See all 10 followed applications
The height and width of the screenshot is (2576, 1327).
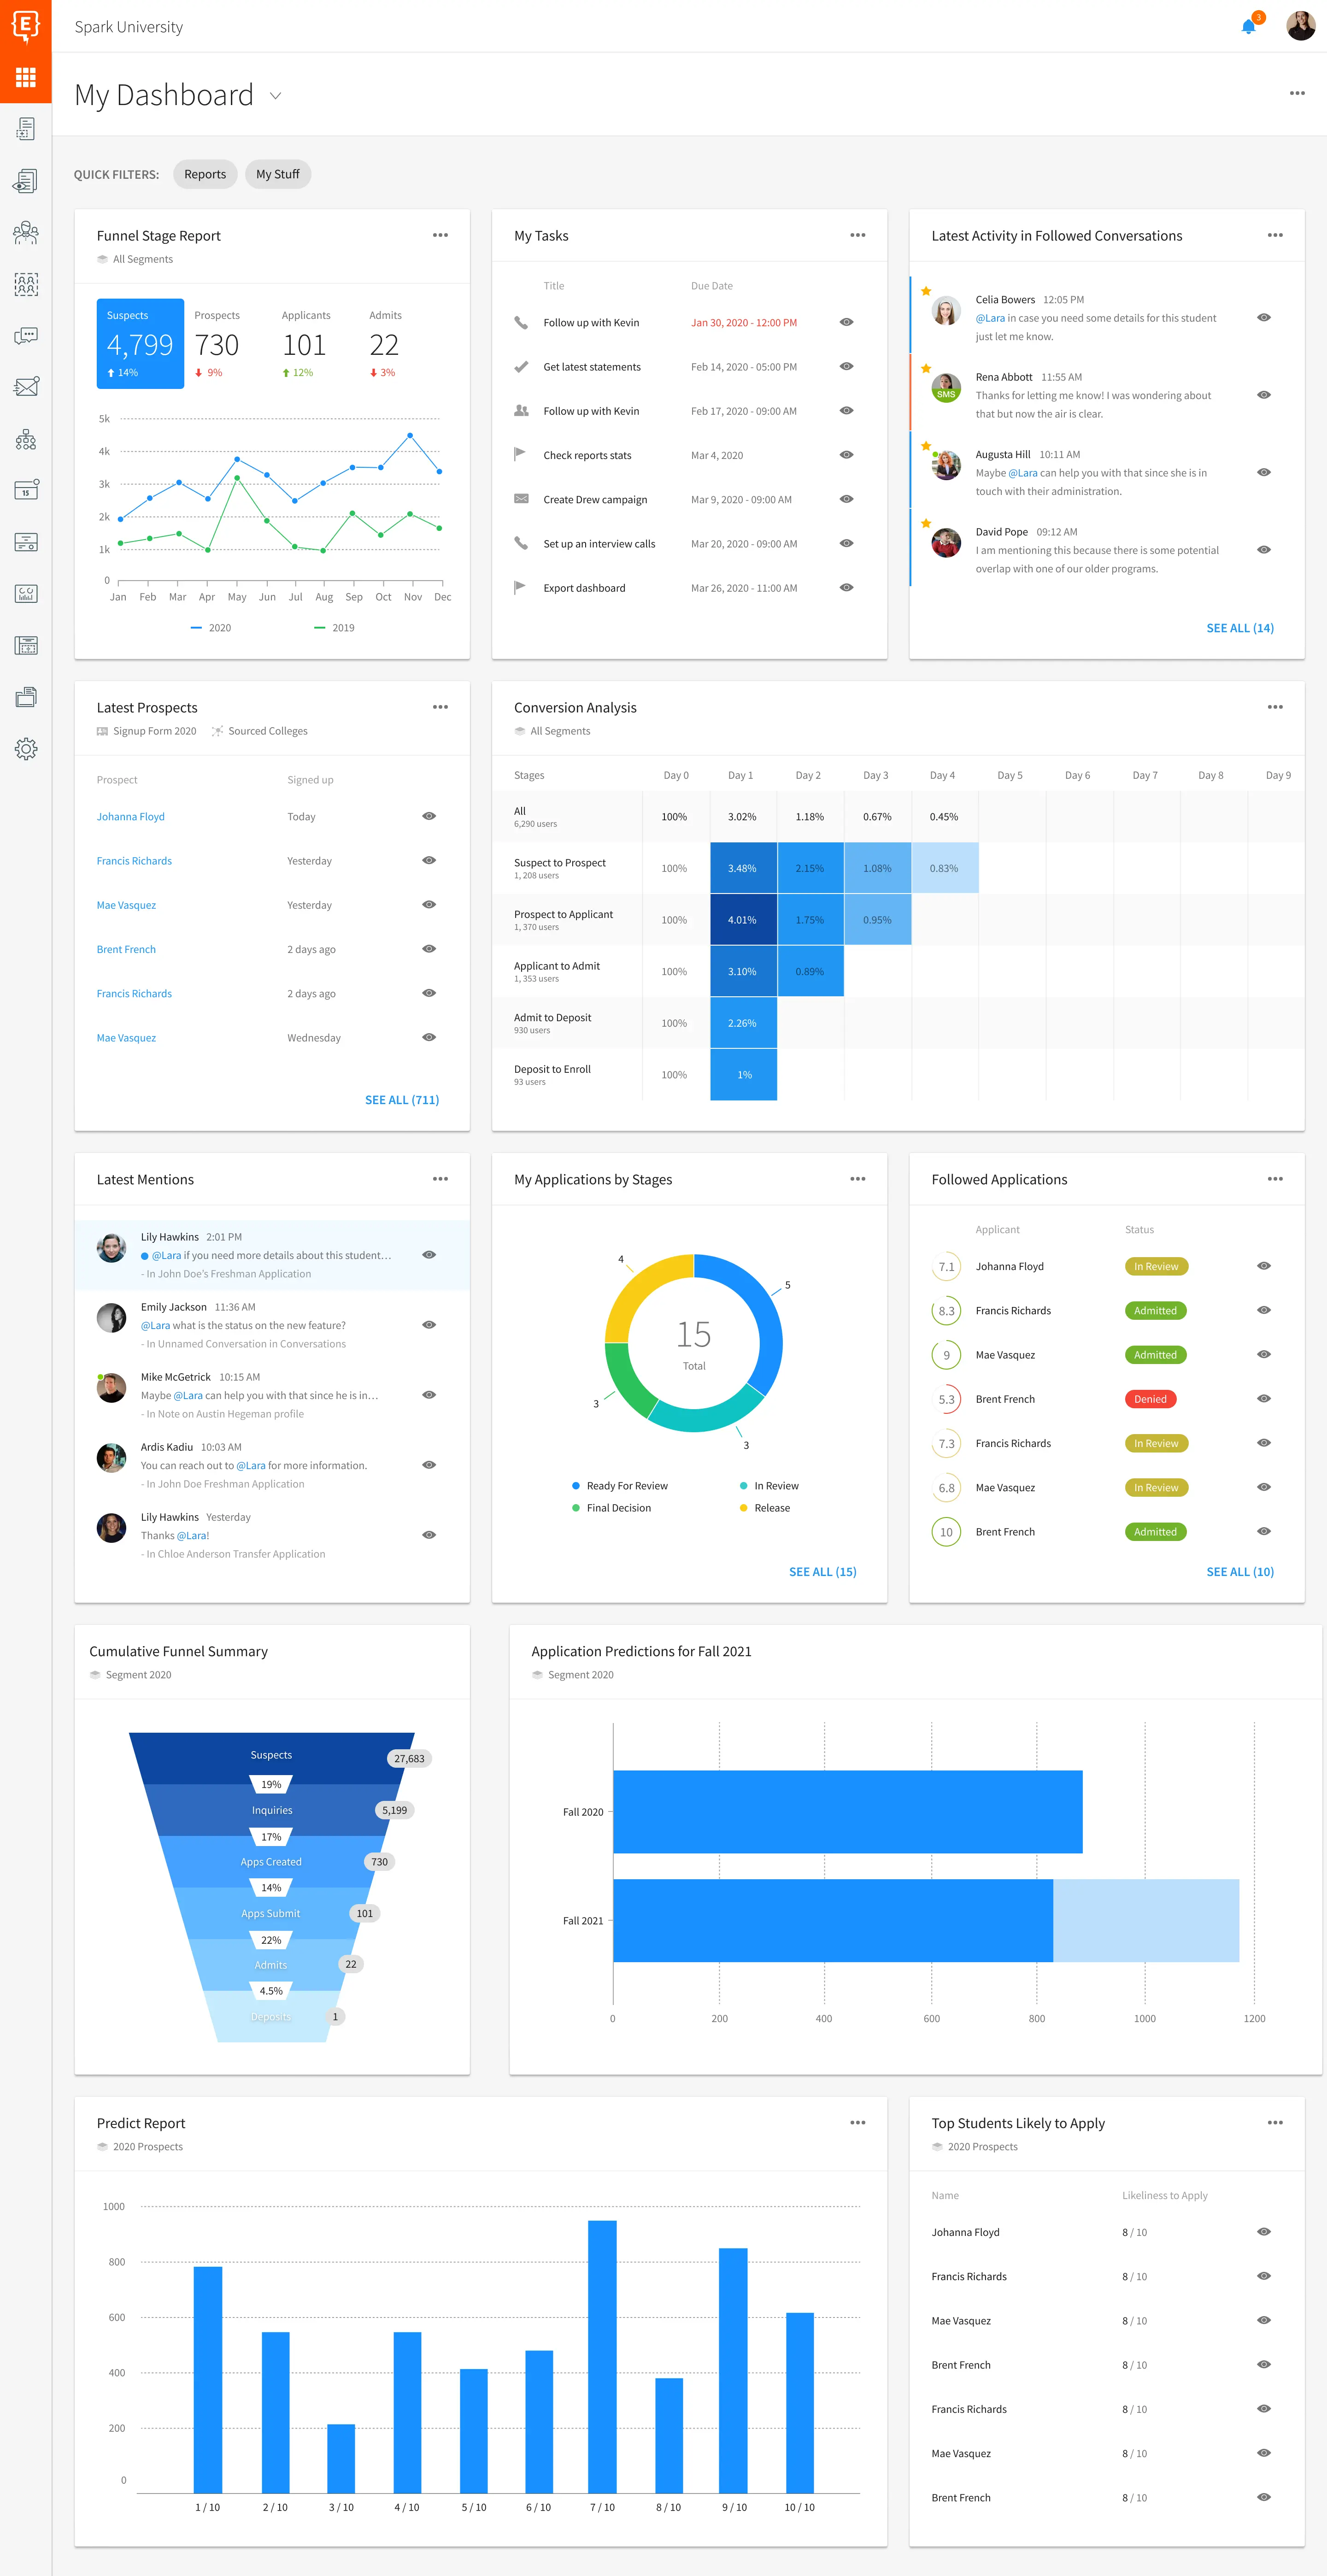(x=1240, y=1572)
